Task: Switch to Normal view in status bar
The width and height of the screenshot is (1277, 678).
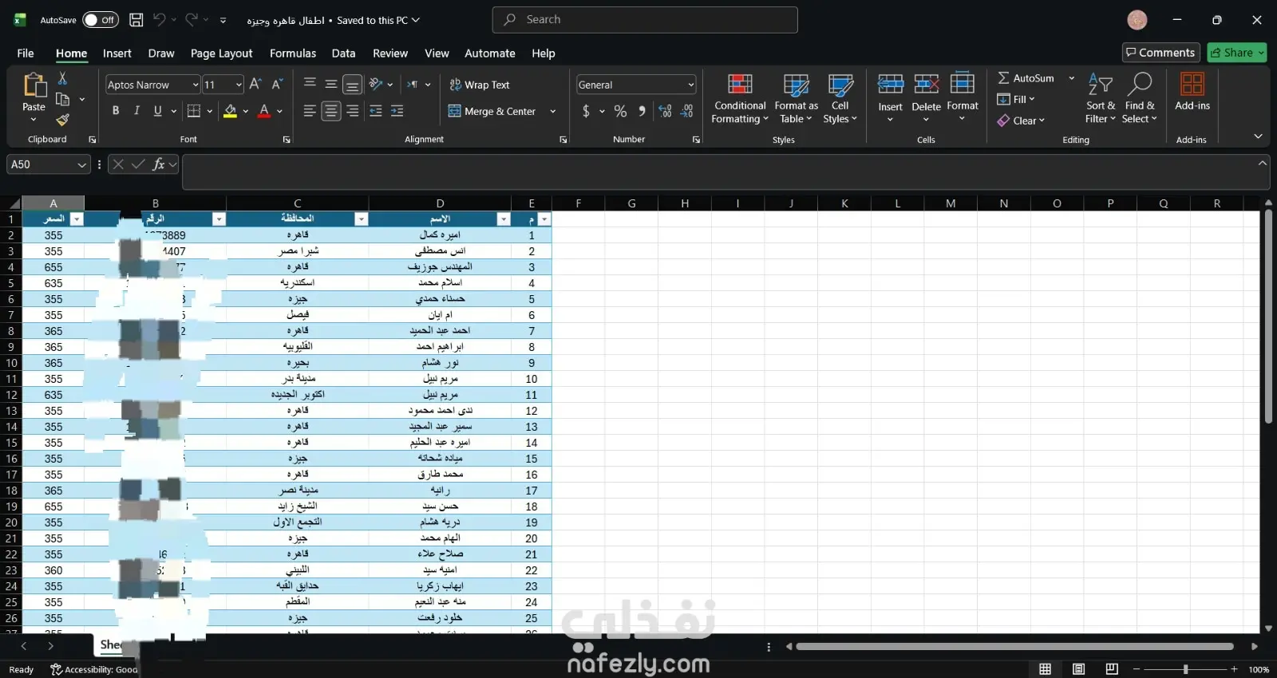Action: pyautogui.click(x=1045, y=668)
